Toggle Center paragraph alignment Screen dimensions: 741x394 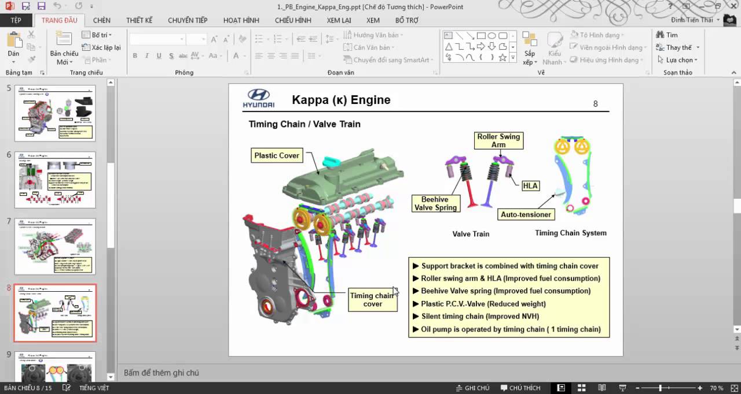(271, 56)
